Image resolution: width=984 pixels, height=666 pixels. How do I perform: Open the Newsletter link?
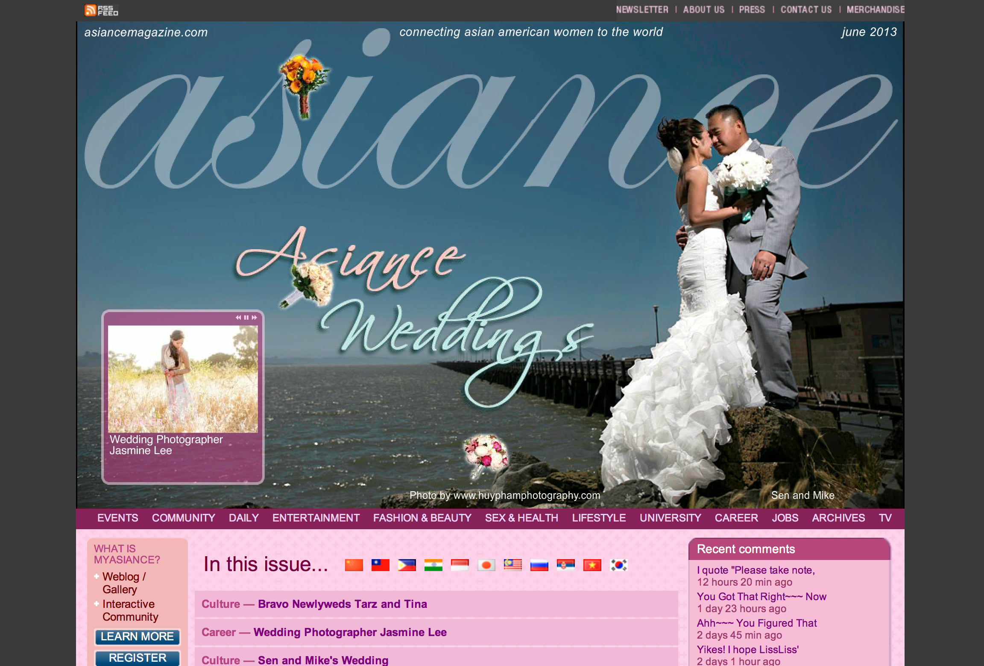642,9
